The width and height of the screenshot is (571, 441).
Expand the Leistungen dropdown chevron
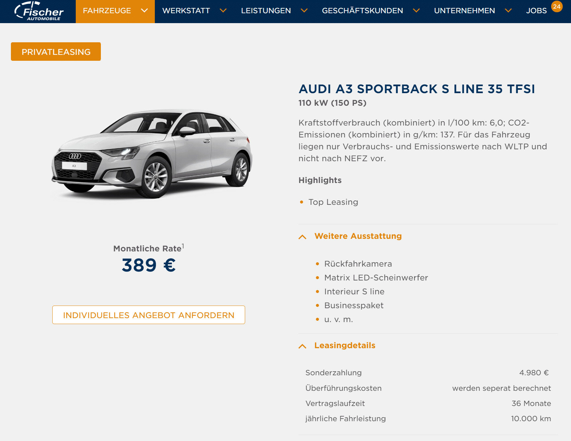[x=304, y=11]
